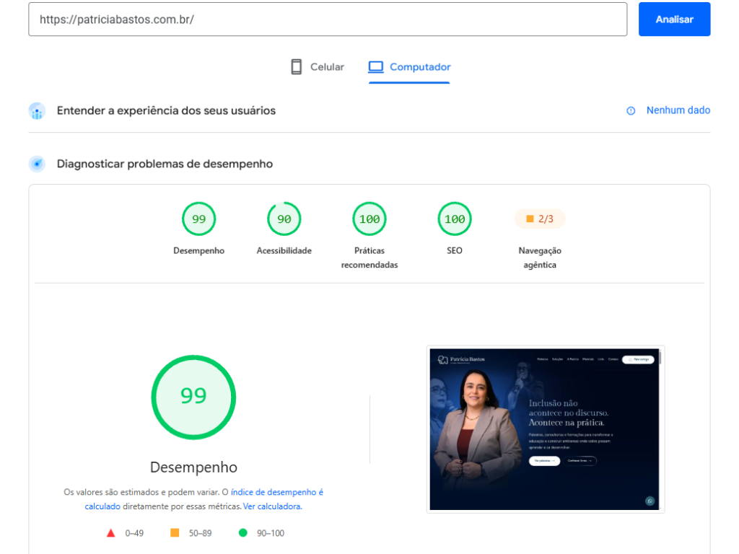This screenshot has height=554, width=739.
Task: Click heading Diagnosticar problemas de desempenho
Action: (165, 164)
